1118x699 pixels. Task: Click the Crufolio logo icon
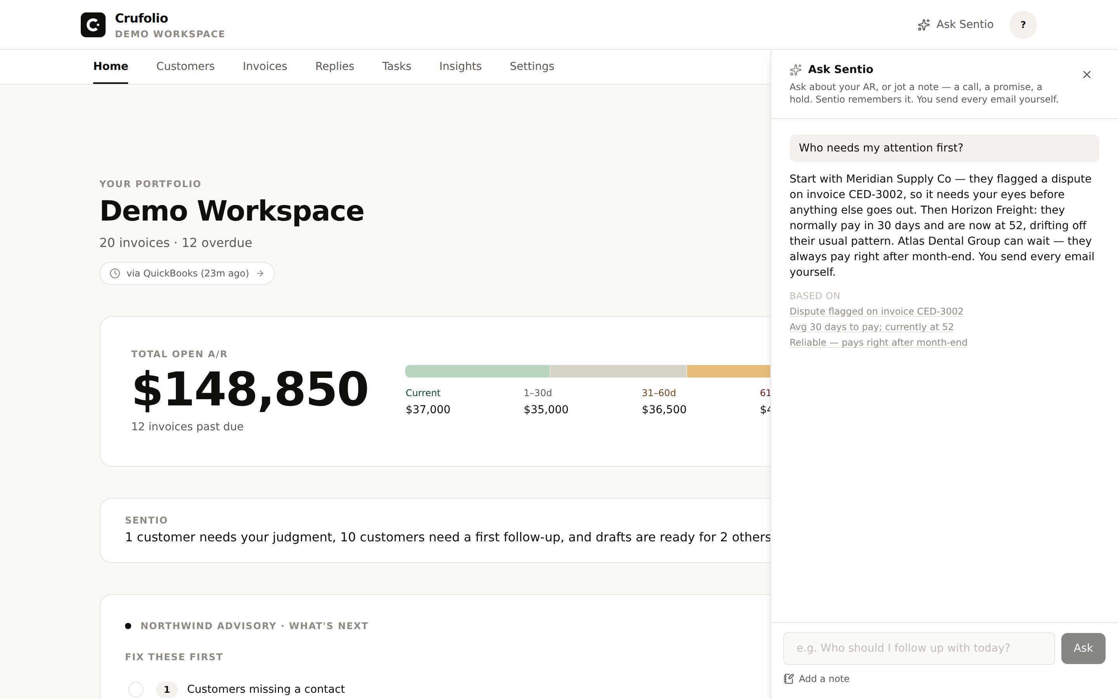[x=93, y=24]
